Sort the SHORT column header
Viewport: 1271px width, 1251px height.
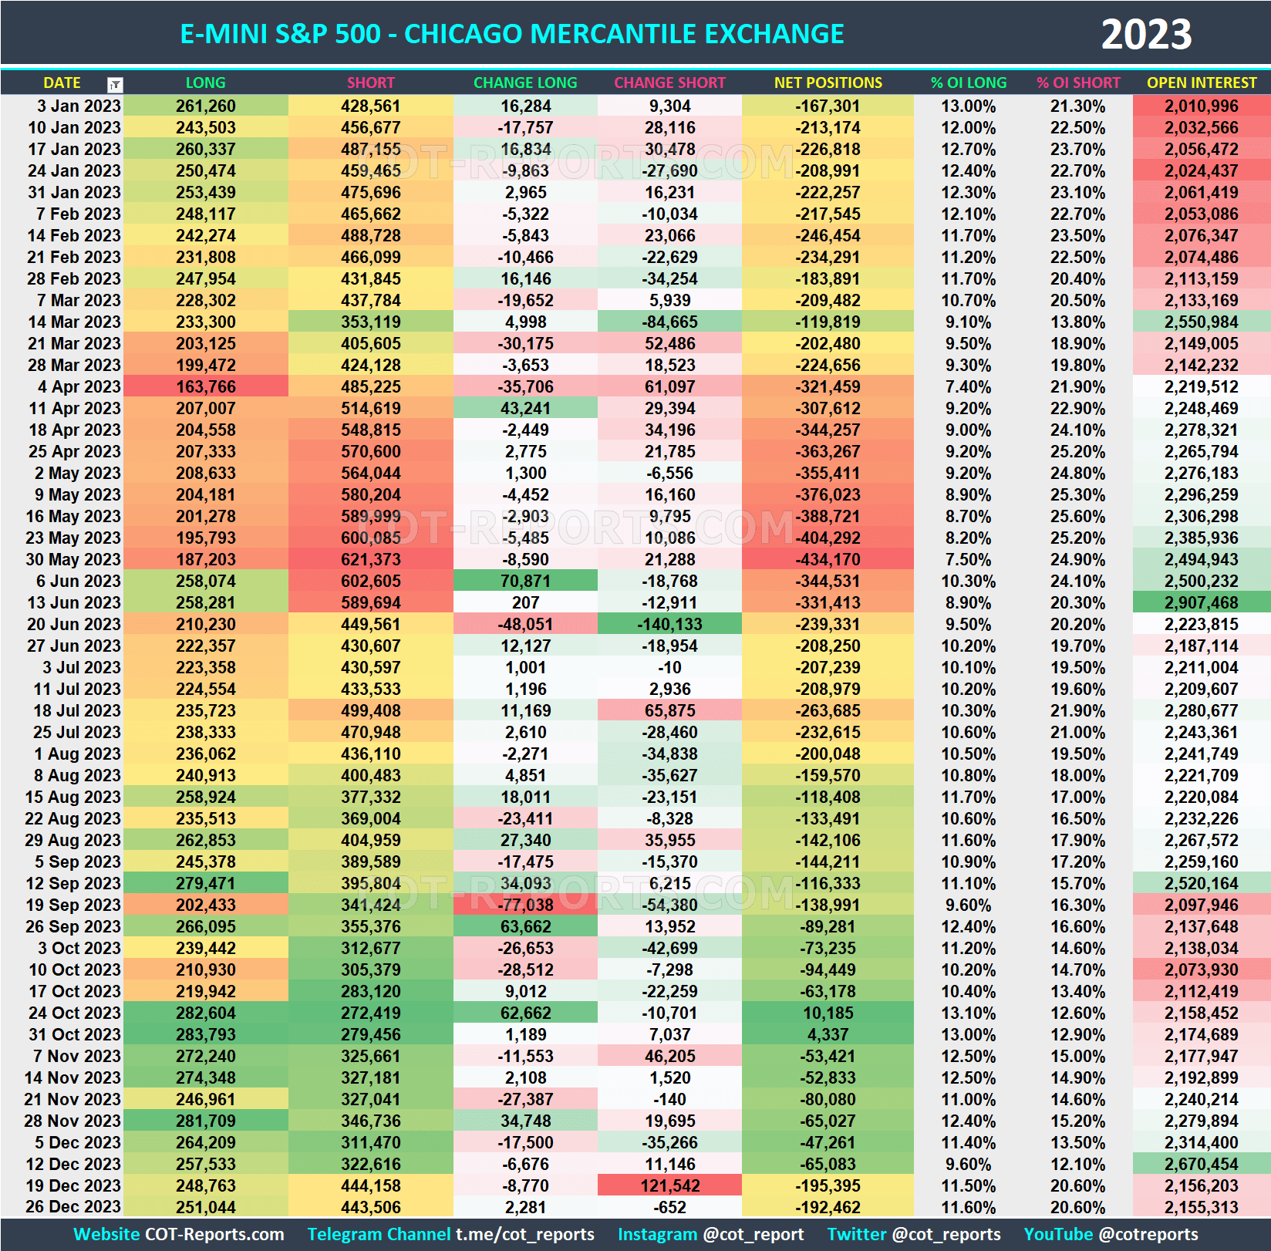369,83
